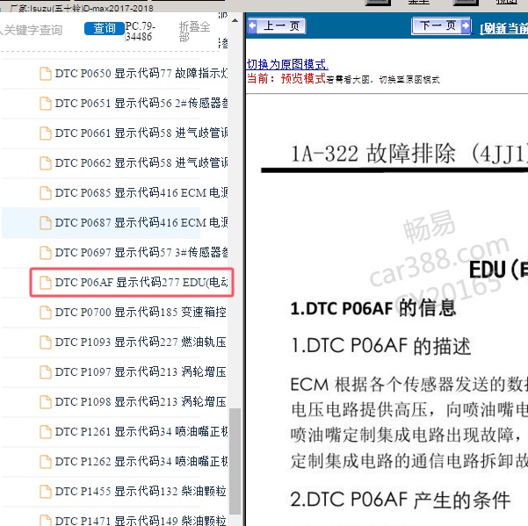The height and width of the screenshot is (526, 528).
Task: Click document icon beside DTC P1261
Action: pyautogui.click(x=46, y=432)
